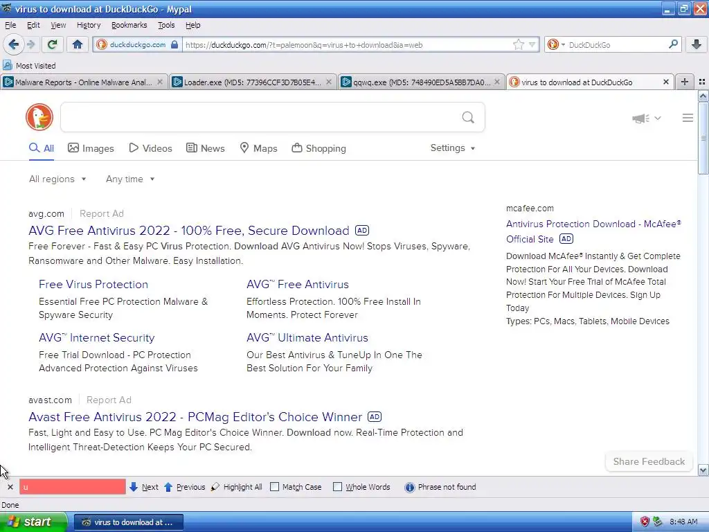Open the Most Visited bookmarks folder
This screenshot has height=532, width=709.
(x=29, y=66)
